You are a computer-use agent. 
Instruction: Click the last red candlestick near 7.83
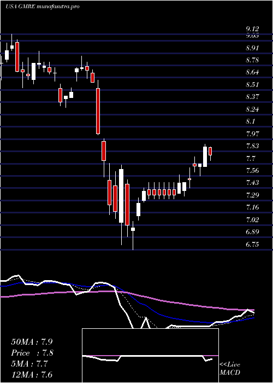tap(210, 152)
